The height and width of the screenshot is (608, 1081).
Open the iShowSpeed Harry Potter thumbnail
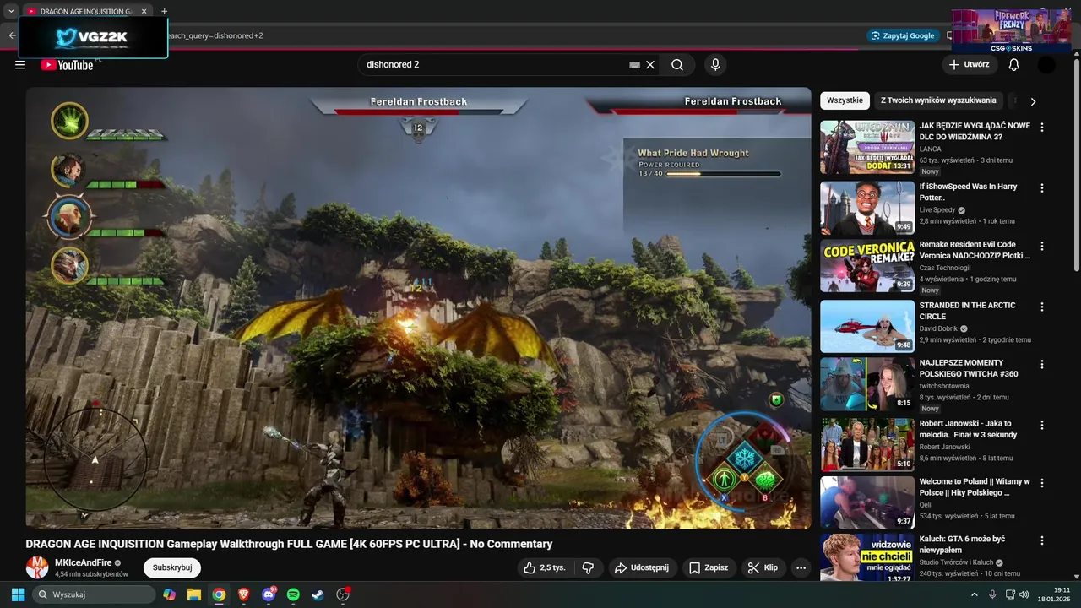click(x=867, y=208)
